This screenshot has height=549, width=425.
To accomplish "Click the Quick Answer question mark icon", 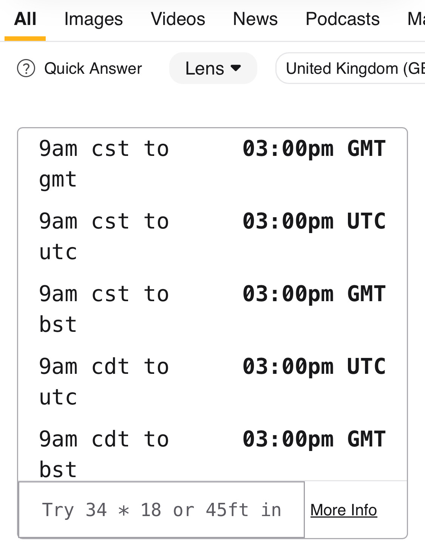I will 26,68.
